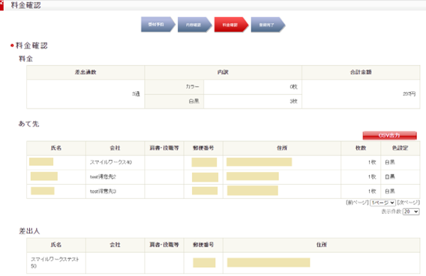Click 白黒 in the スマイルワークス40 row
This screenshot has height=276, width=426.
[x=390, y=162]
